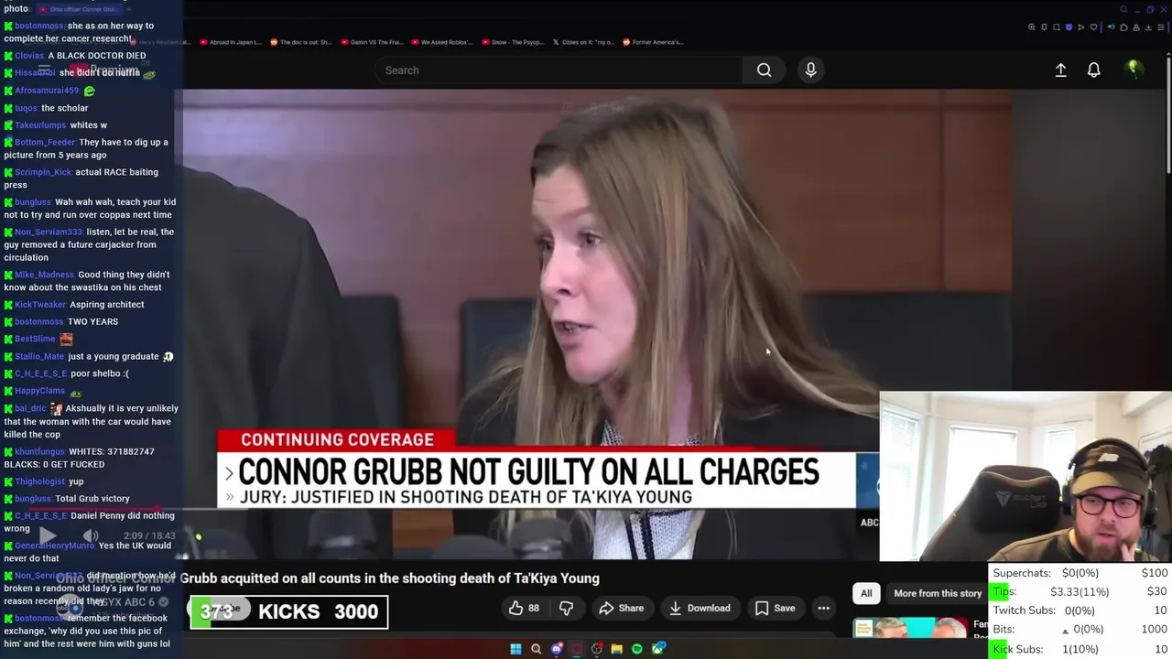
Task: Click the YouTube search button magnifier
Action: click(x=764, y=70)
